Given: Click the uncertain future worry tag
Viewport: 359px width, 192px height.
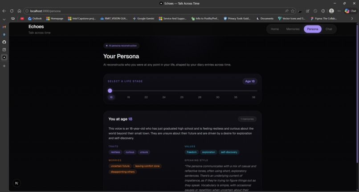Looking at the screenshot, I should (x=120, y=166).
